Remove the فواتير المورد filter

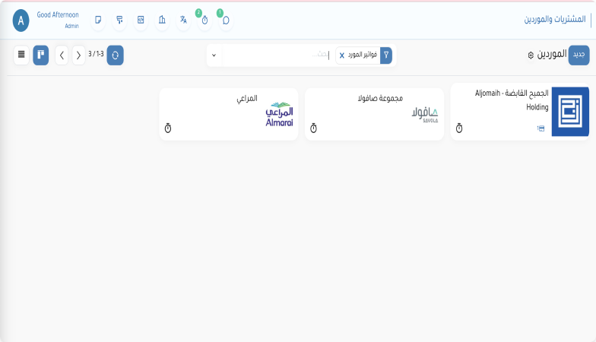(x=342, y=55)
